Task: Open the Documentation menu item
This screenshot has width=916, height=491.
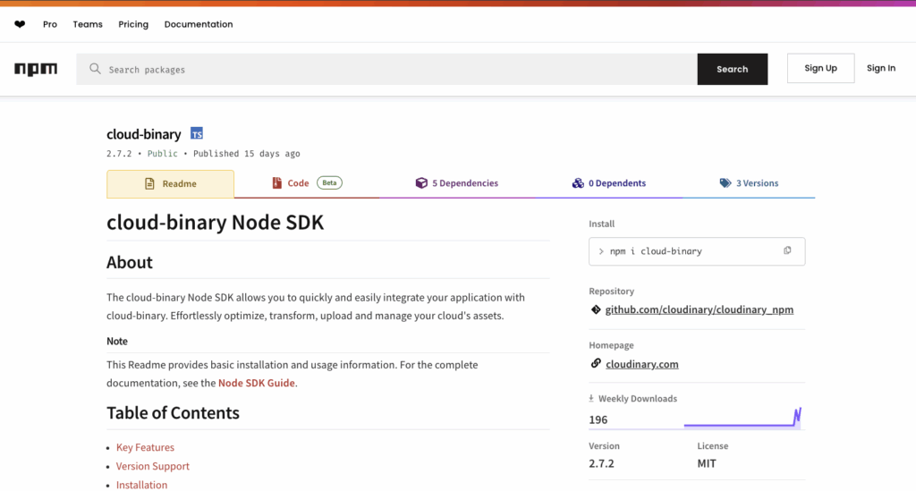Action: click(199, 24)
